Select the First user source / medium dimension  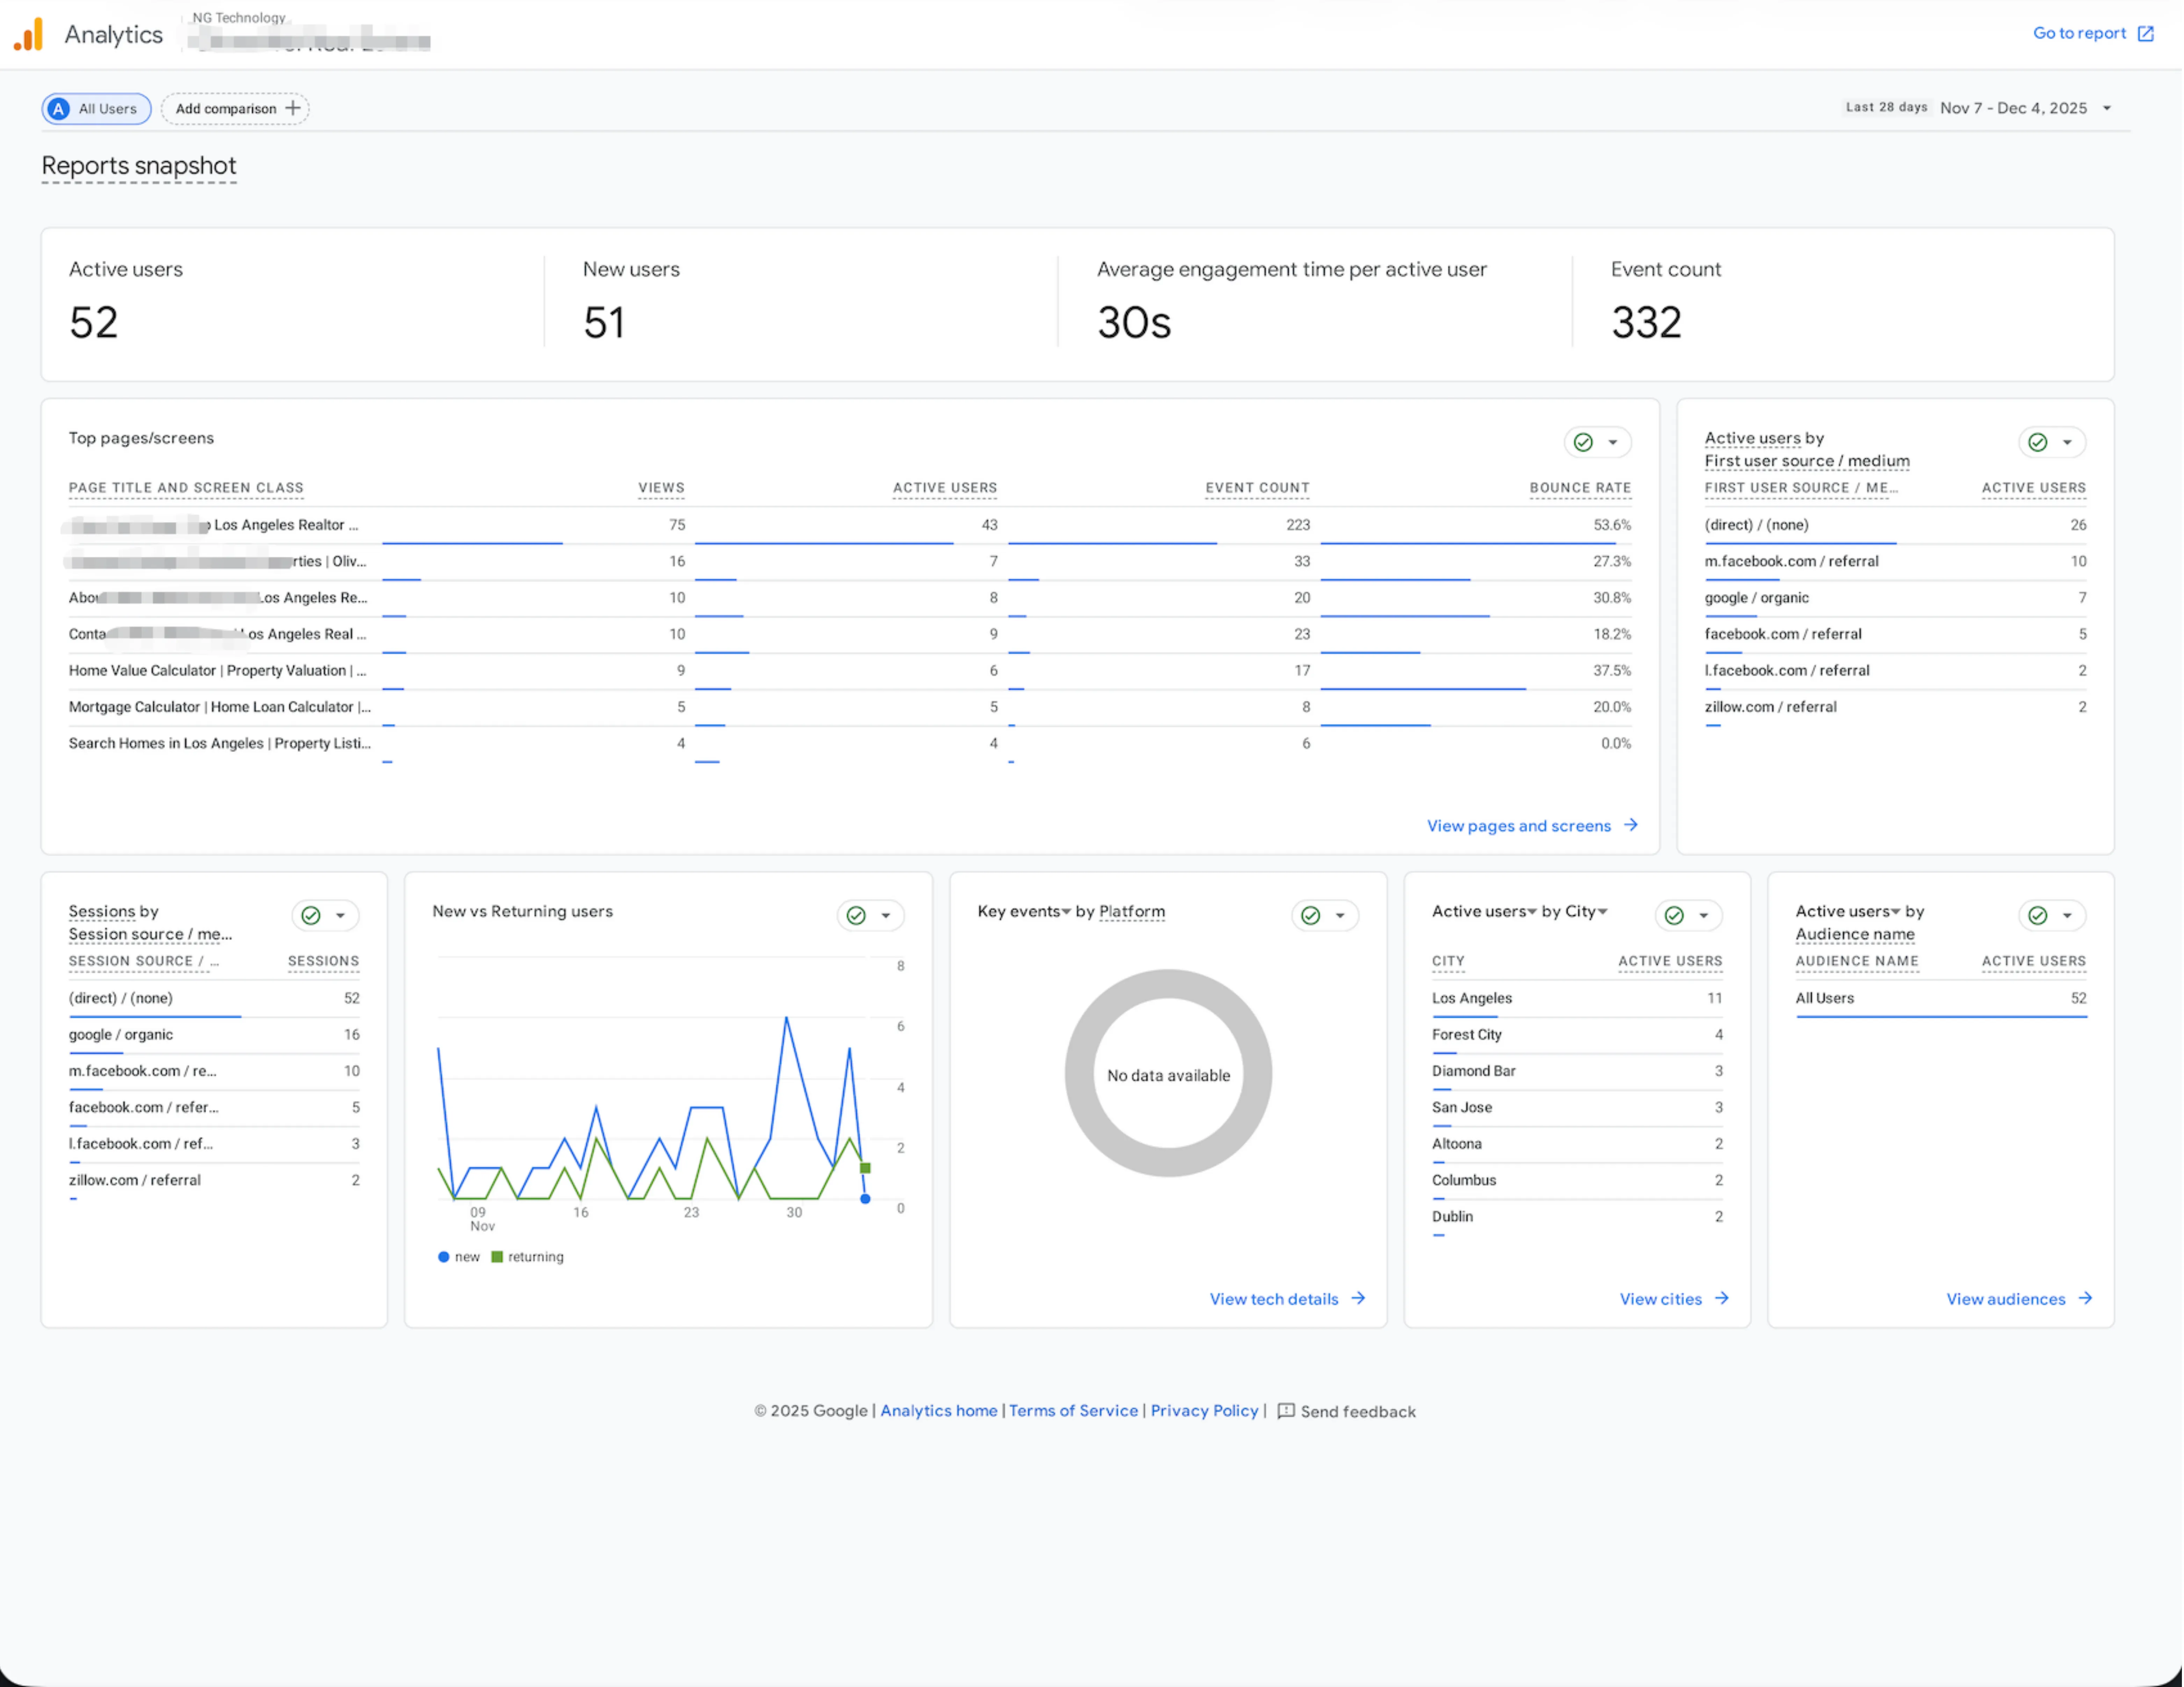point(1807,461)
